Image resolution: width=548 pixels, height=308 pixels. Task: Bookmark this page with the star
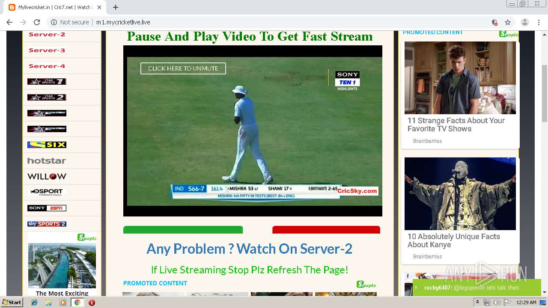[x=508, y=22]
